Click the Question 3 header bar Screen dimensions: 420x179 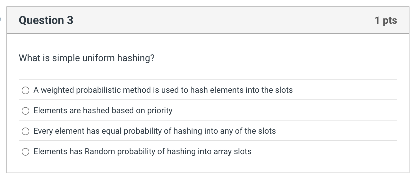point(205,20)
